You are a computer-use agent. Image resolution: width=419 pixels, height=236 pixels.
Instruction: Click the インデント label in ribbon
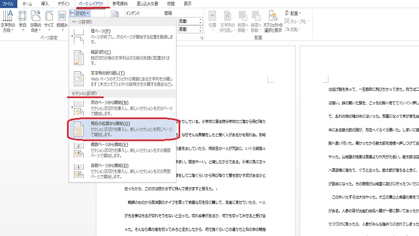(133, 13)
